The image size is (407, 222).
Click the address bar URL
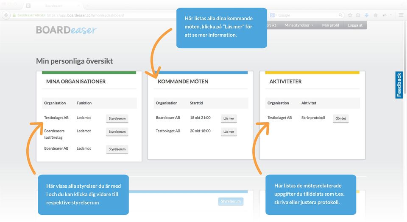85,15
